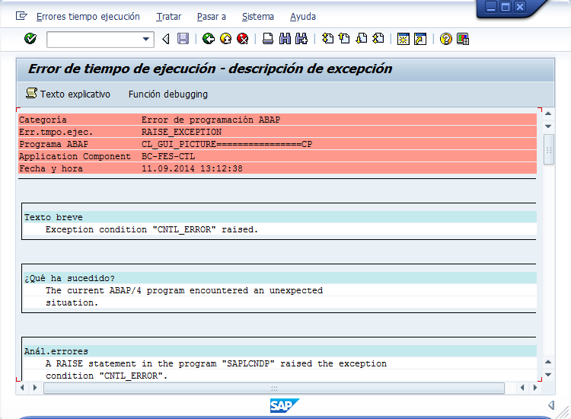Open the system menu icon at top left

point(21,16)
